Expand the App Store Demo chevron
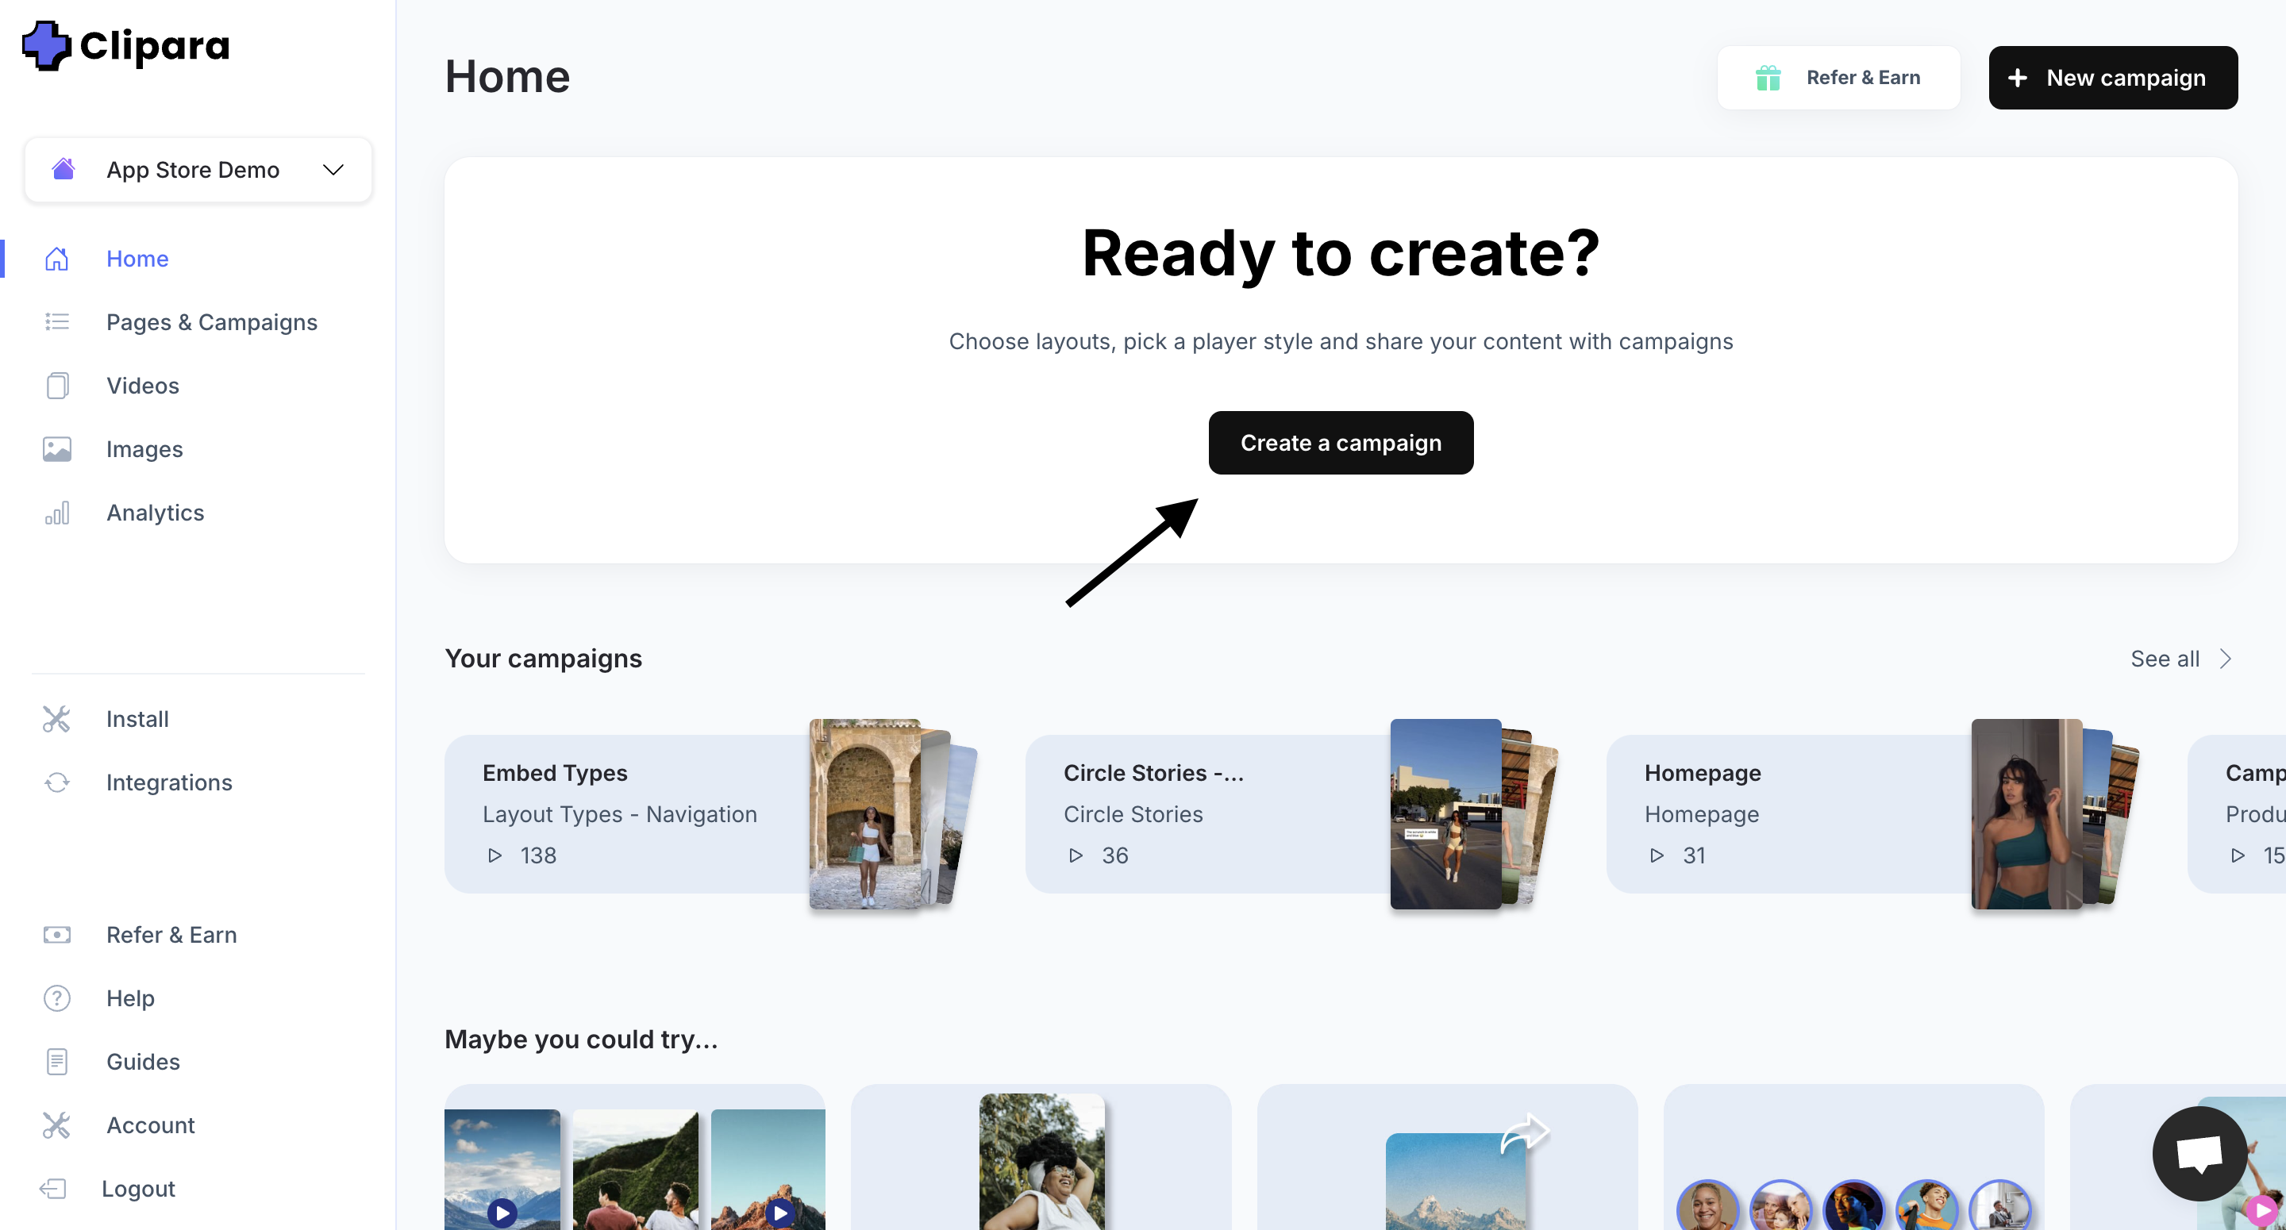This screenshot has width=2286, height=1230. 333,170
